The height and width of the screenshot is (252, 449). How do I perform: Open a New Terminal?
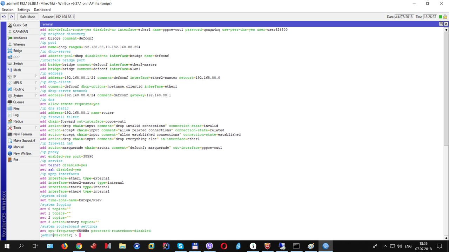tap(23, 134)
